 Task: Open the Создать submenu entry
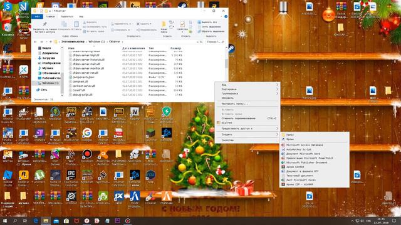(x=247, y=134)
